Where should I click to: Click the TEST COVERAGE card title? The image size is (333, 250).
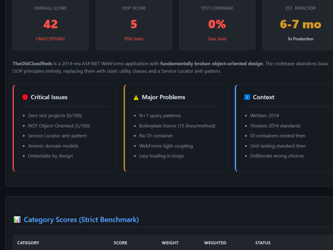tap(217, 8)
